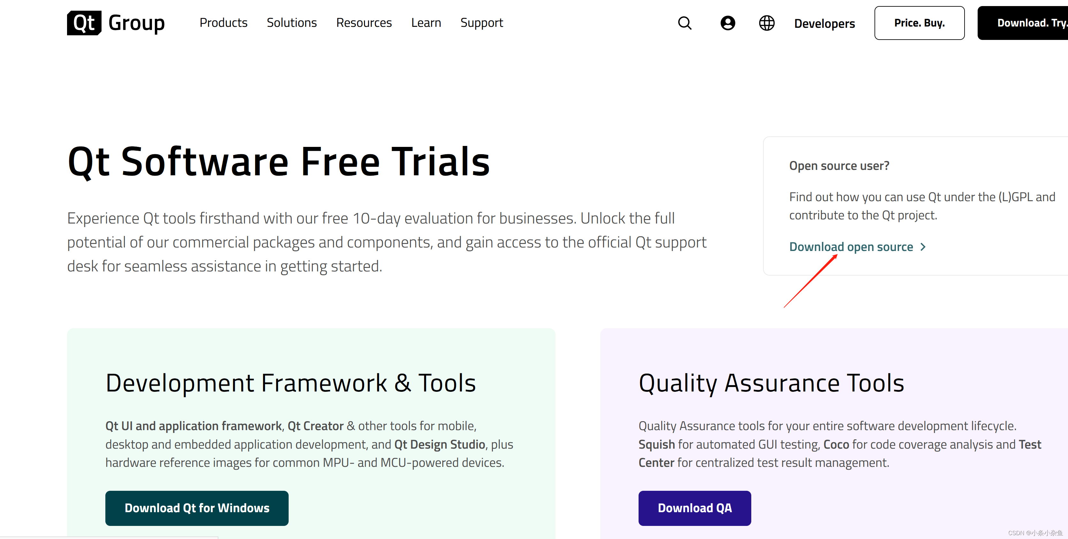Viewport: 1068px width, 539px height.
Task: Expand the Support navigation dropdown
Action: click(x=481, y=23)
